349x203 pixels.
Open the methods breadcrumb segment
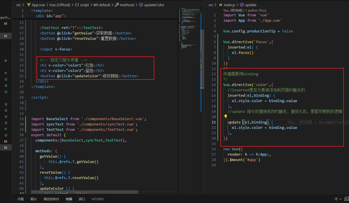coord(127,5)
